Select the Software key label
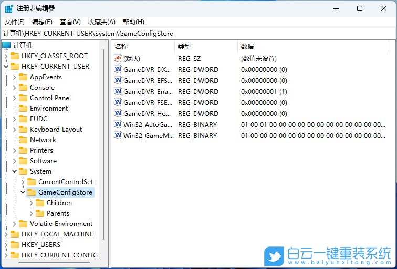This screenshot has height=269, width=397. tap(43, 161)
